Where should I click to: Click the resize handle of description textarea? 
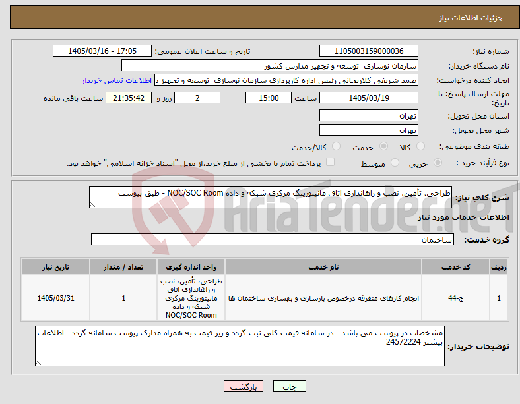92,205
